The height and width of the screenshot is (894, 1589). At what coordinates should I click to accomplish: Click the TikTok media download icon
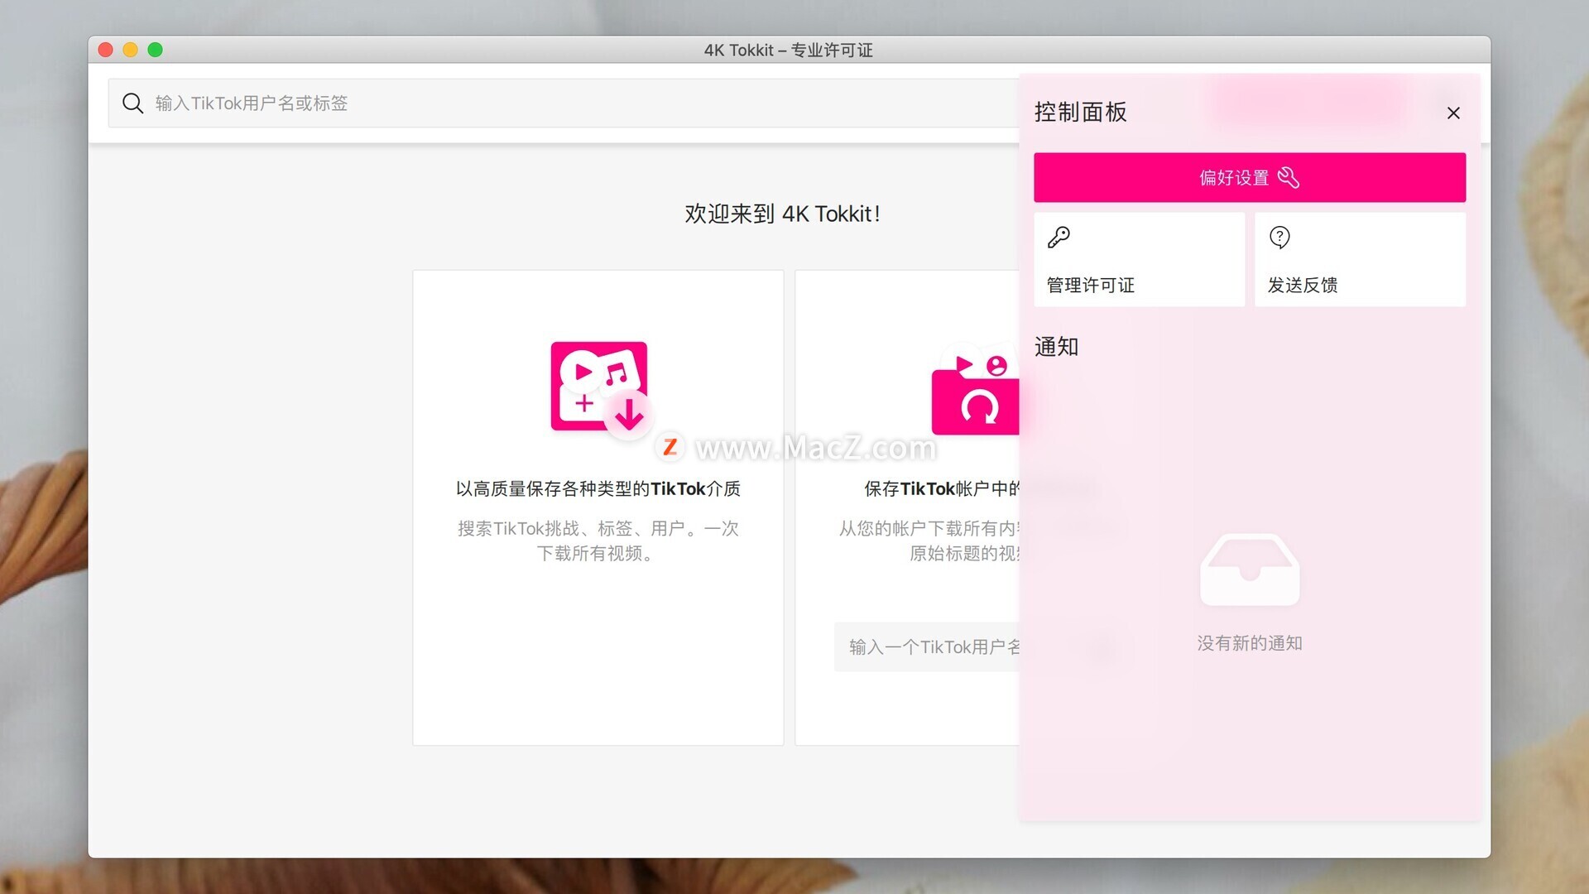point(601,389)
